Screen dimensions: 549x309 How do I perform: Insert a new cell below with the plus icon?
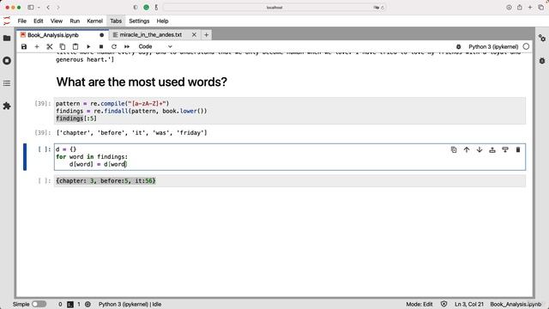click(37, 46)
